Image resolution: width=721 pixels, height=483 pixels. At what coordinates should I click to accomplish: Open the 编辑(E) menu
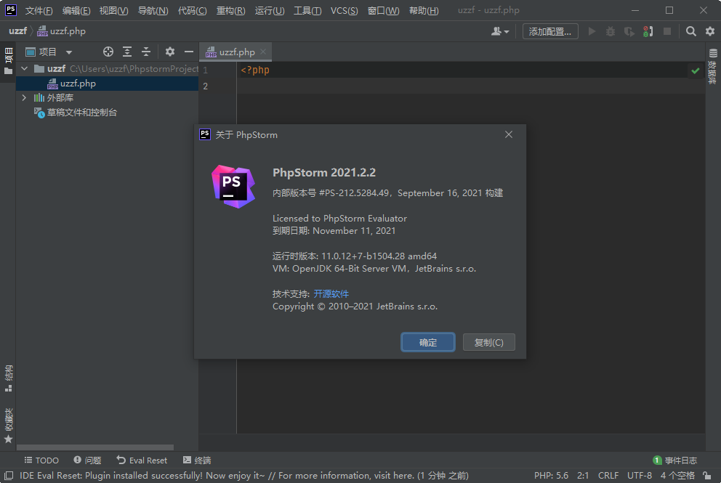76,11
